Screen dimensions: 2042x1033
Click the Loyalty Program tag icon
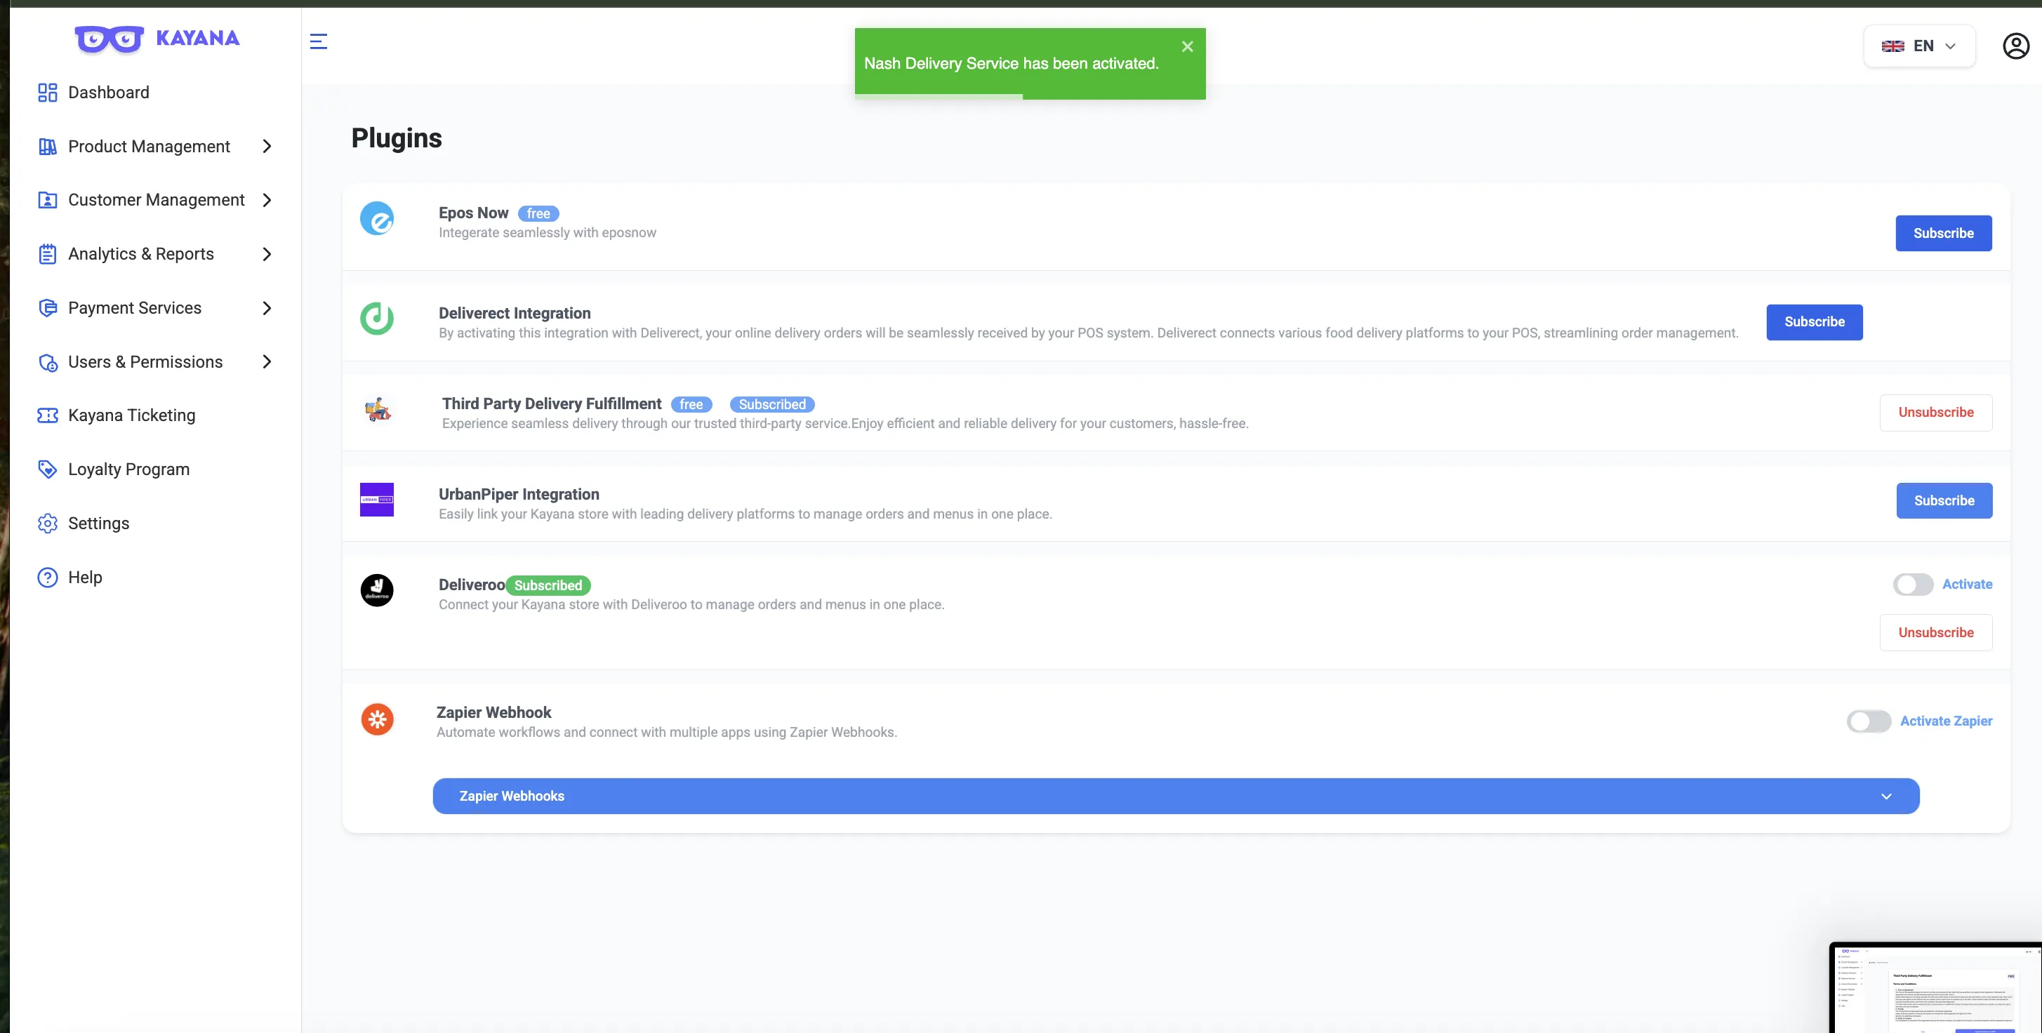tap(48, 469)
